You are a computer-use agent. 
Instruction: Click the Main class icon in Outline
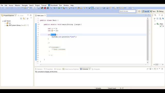[x=158, y=24]
